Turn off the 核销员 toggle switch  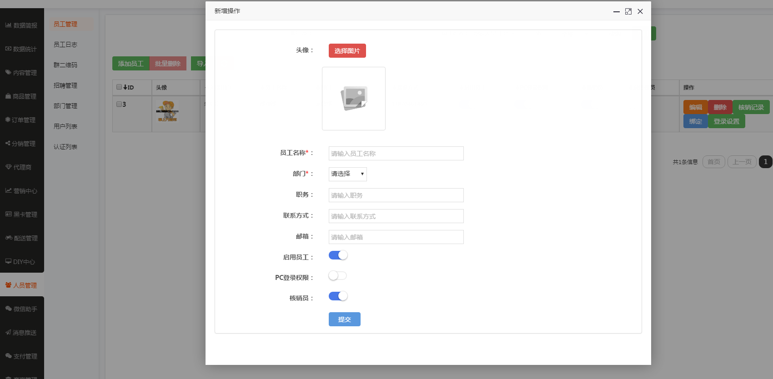pos(338,296)
